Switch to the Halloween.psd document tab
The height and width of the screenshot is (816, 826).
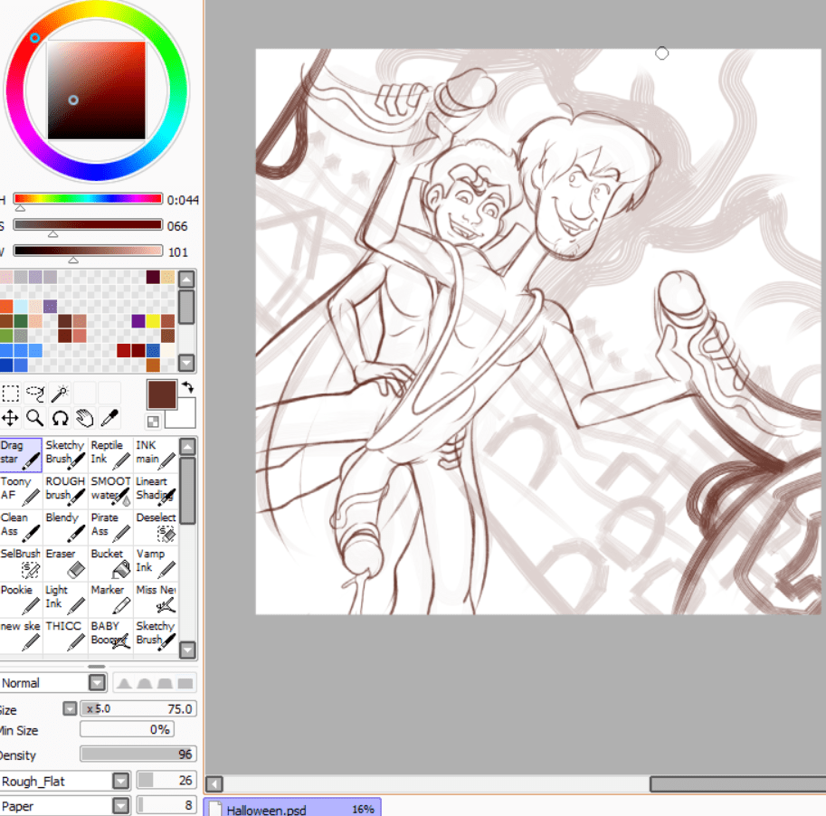tap(291, 809)
